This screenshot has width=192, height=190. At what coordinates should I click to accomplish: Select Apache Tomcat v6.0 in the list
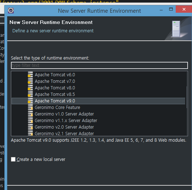55,75
